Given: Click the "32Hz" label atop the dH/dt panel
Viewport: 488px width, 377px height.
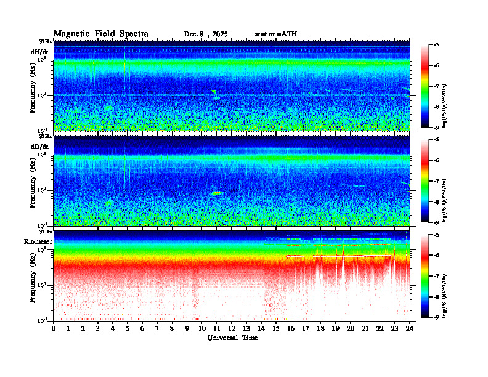Looking at the screenshot, I should 46,41.
